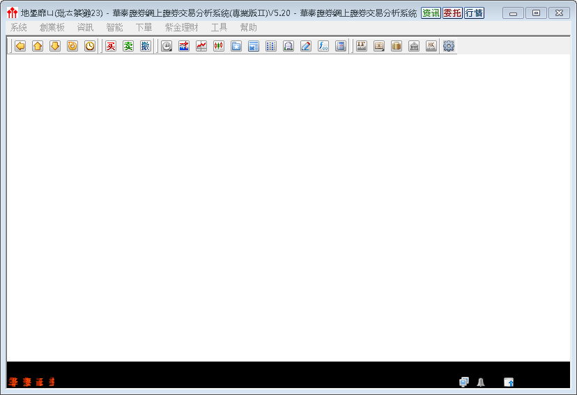The width and height of the screenshot is (577, 395).
Task: Open the 系統 menu
Action: pyautogui.click(x=19, y=28)
